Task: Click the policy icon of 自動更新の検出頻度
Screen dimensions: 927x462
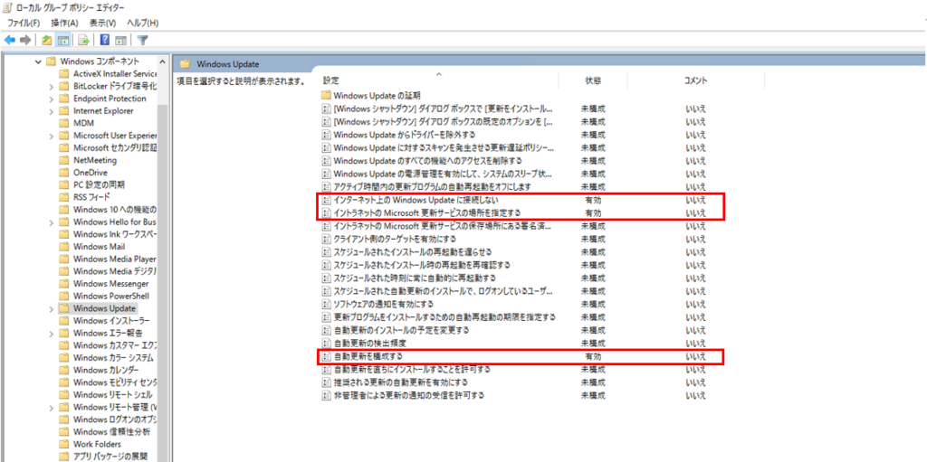Action: 326,344
